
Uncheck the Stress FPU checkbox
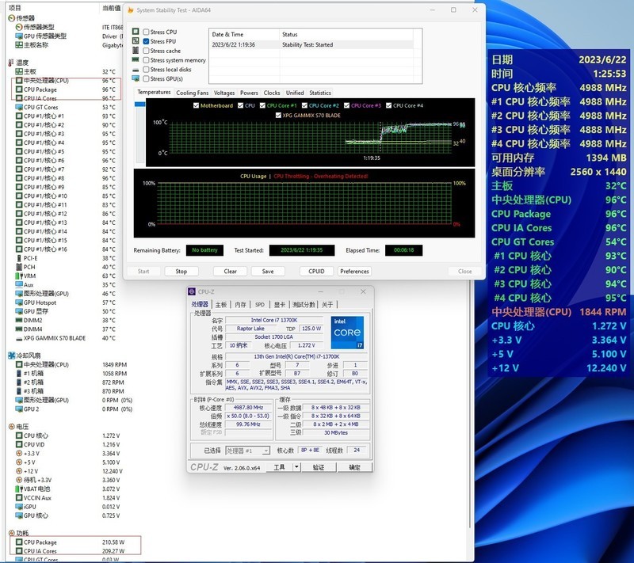click(146, 41)
